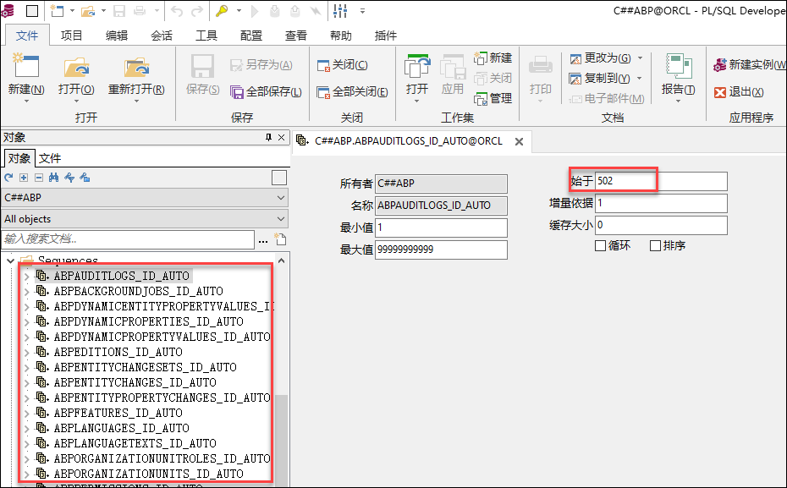The height and width of the screenshot is (488, 787).
Task: Click the Open folder icon in quick access bar
Action: click(x=88, y=10)
